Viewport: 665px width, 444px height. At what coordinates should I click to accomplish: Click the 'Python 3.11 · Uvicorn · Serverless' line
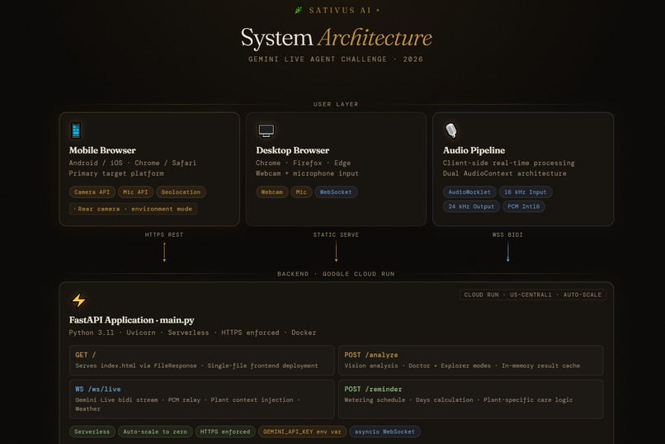192,333
